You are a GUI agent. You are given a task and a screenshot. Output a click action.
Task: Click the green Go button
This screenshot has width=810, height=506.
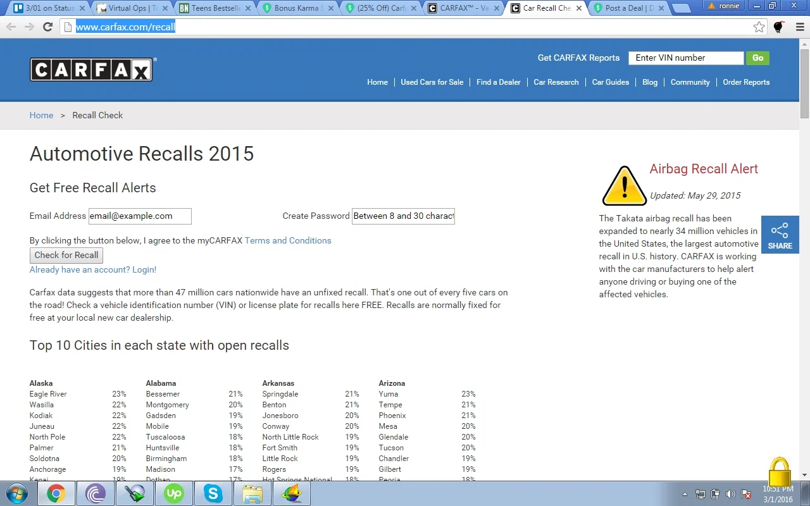(x=758, y=58)
